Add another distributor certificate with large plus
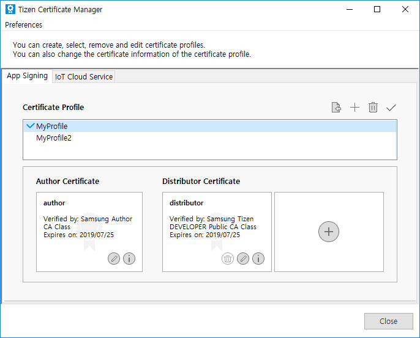The image size is (420, 338). [x=329, y=232]
